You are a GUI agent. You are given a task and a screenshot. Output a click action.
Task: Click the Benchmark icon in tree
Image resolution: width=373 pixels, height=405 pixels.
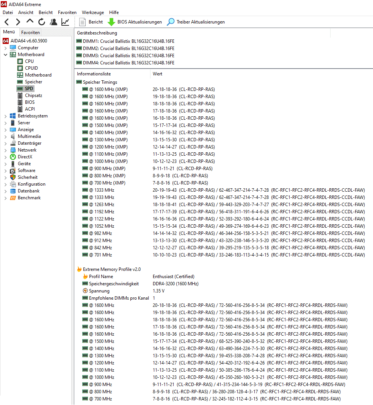point(13,198)
